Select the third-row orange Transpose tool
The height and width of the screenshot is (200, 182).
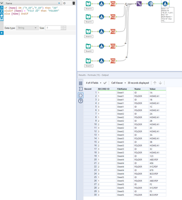[x=113, y=31]
